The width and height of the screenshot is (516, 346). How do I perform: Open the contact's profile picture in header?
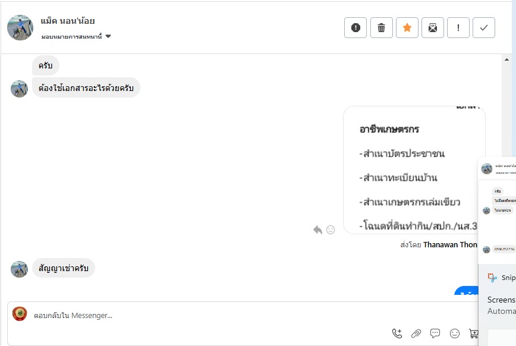[x=20, y=27]
